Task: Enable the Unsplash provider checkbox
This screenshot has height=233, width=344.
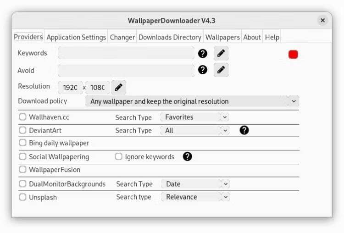Action: (22, 197)
